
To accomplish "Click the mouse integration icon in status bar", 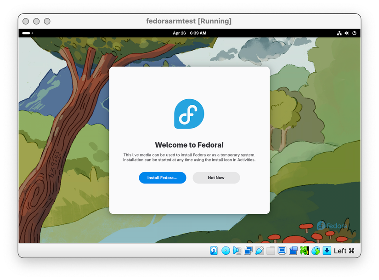I will (316, 251).
